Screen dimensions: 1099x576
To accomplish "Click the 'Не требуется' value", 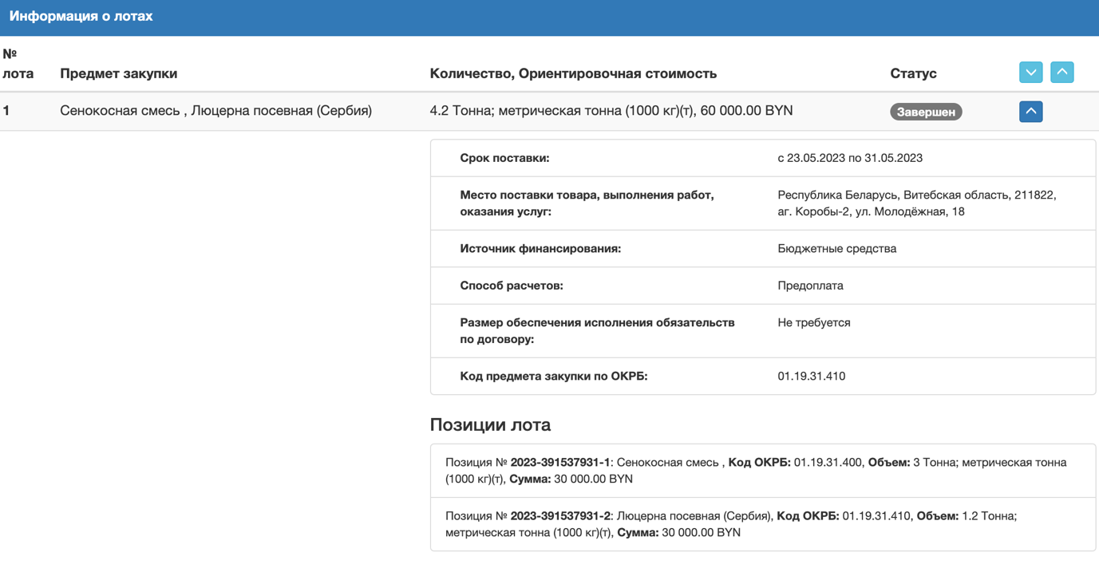I will coord(814,322).
